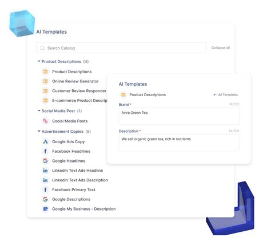
Task: Open the Social Media Posts template
Action: [x=70, y=121]
